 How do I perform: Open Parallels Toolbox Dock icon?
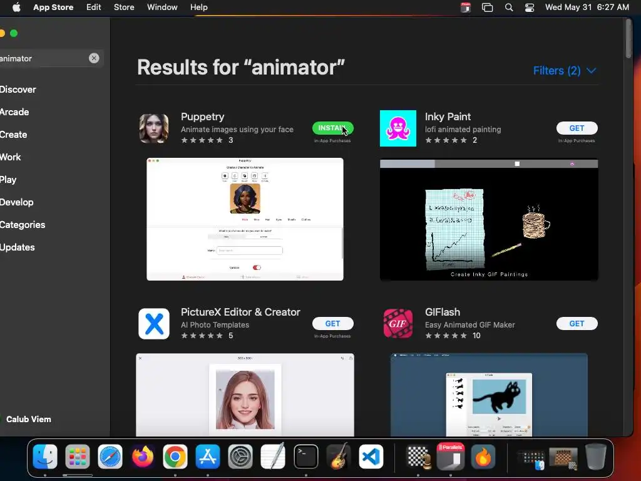(x=451, y=457)
